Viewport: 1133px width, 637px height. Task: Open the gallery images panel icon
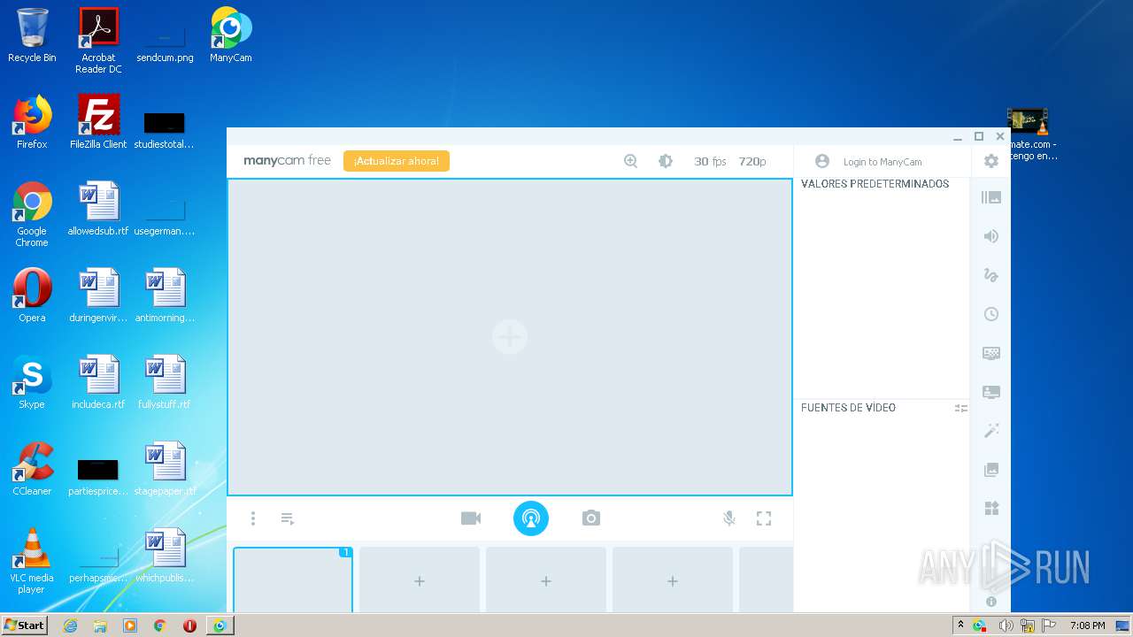point(991,470)
